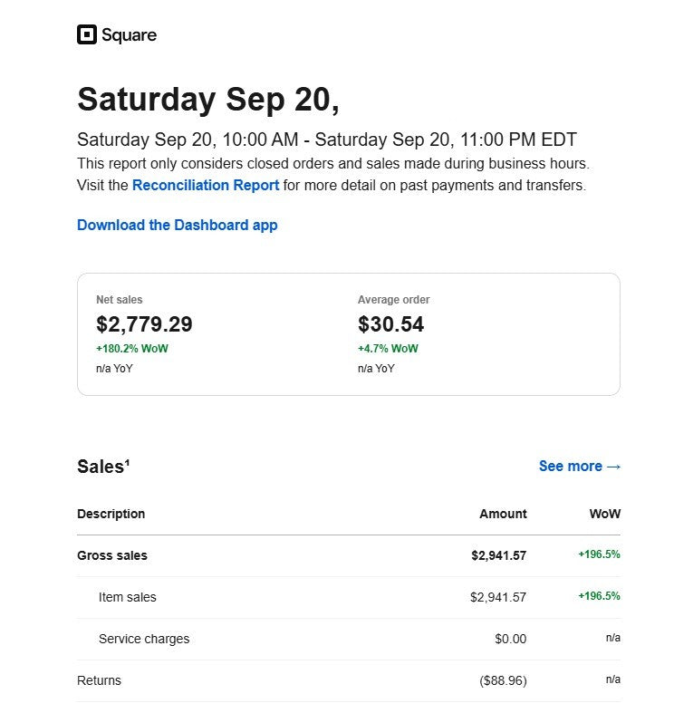
Task: Click the Amount column header
Action: pyautogui.click(x=503, y=514)
